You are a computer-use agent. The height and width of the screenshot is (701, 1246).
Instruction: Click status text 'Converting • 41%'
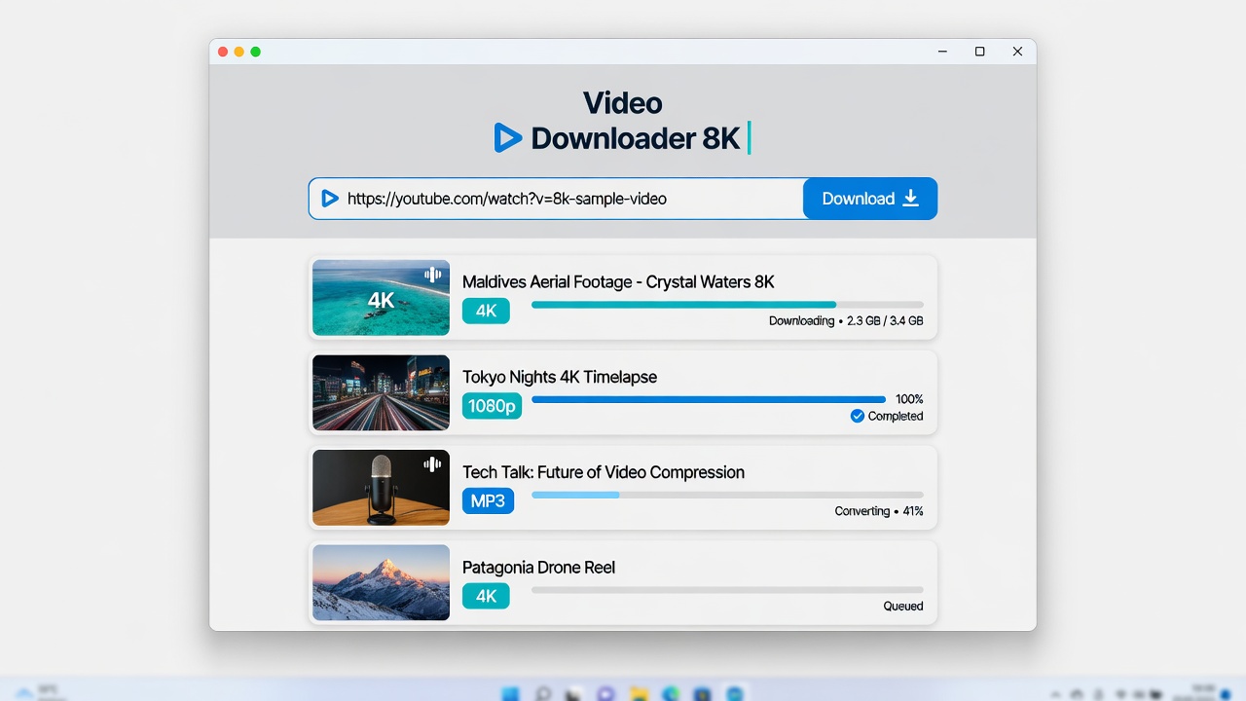pos(879,511)
